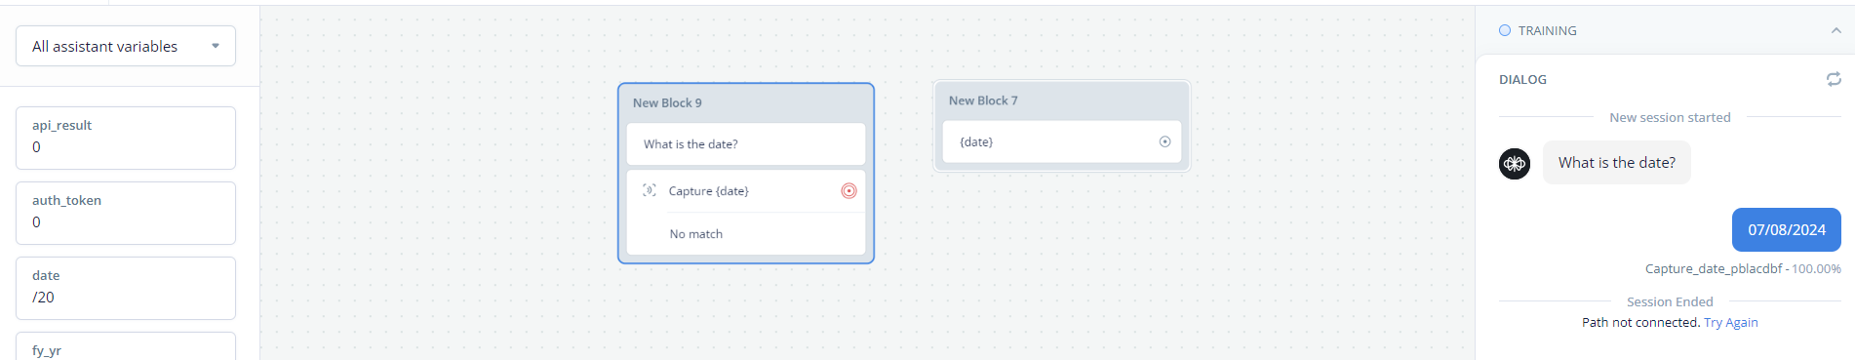Click the dropdown arrow of the variables selector
The width and height of the screenshot is (1855, 360).
pos(216,46)
